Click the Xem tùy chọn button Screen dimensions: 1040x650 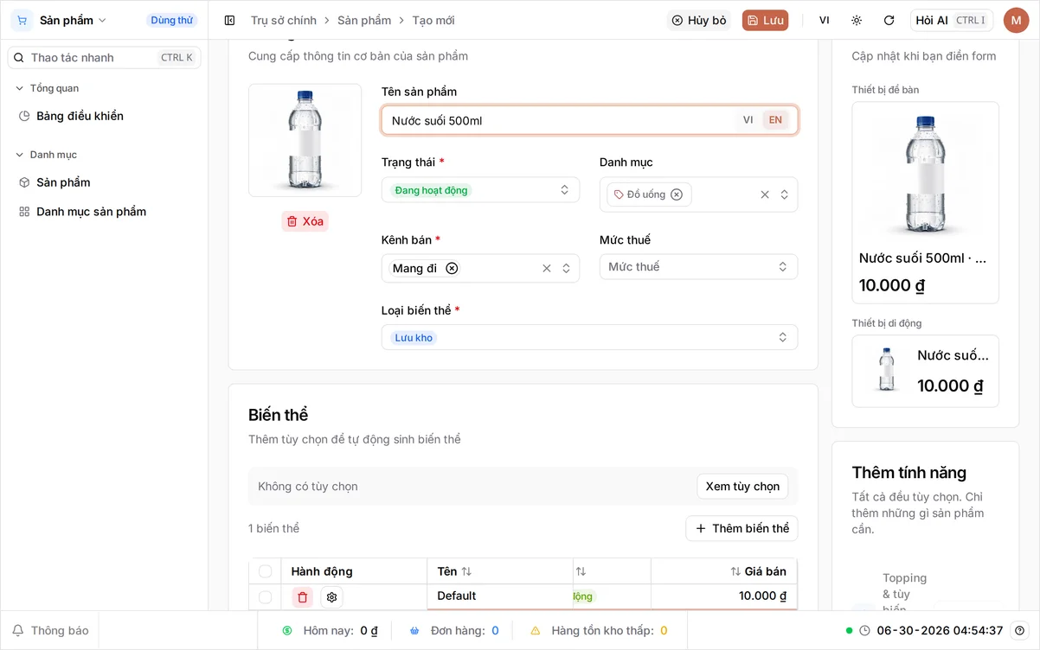742,486
